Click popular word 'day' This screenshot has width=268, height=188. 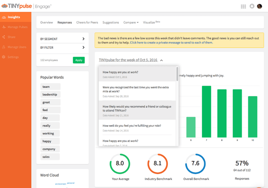pyautogui.click(x=50, y=118)
